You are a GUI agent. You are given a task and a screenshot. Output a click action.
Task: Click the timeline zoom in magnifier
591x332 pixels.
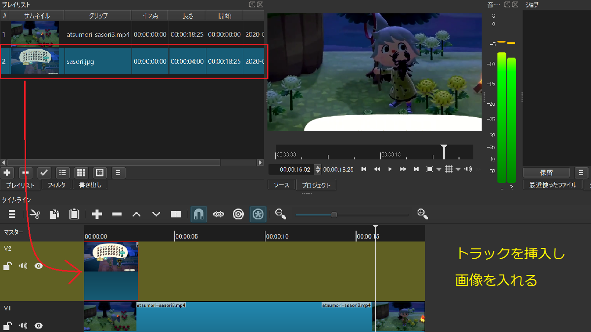pos(422,214)
